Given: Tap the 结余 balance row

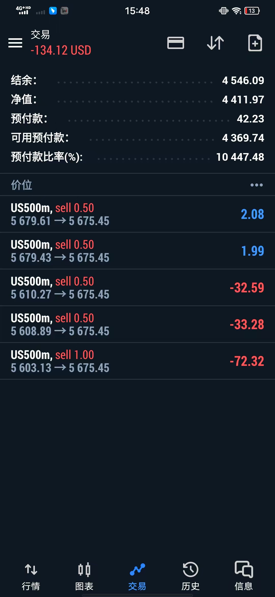Looking at the screenshot, I should [137, 81].
